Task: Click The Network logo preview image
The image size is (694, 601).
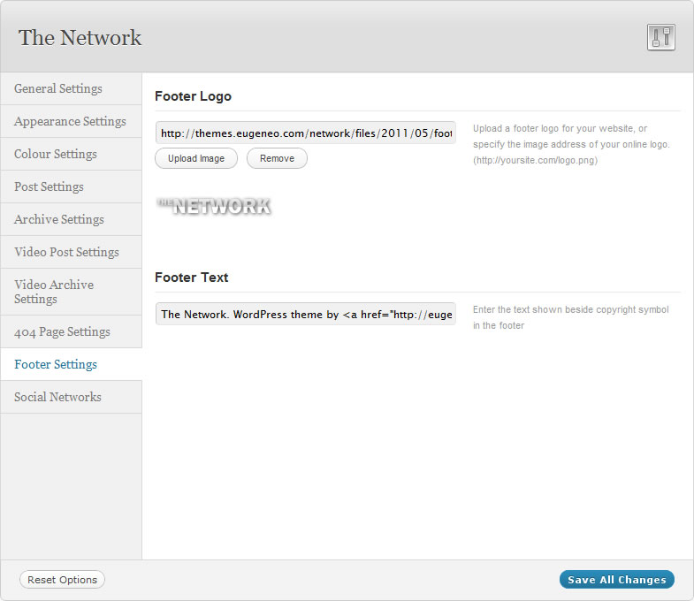Action: pyautogui.click(x=213, y=206)
